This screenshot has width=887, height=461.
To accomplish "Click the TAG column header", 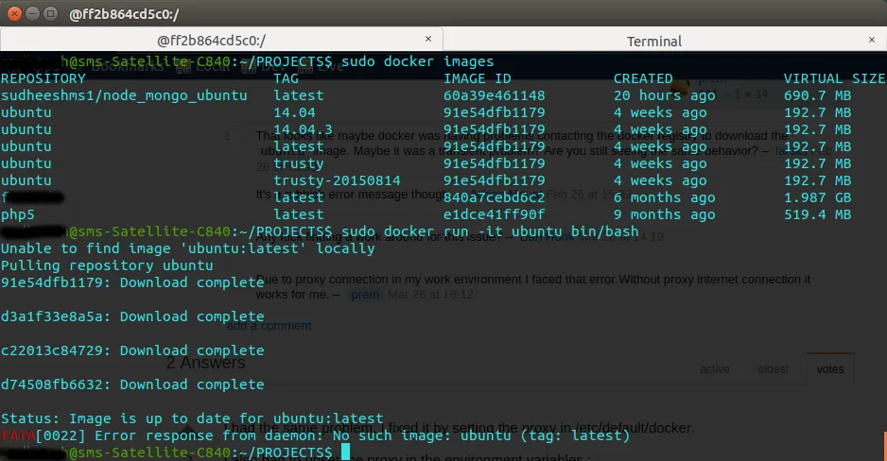I will 287,78.
